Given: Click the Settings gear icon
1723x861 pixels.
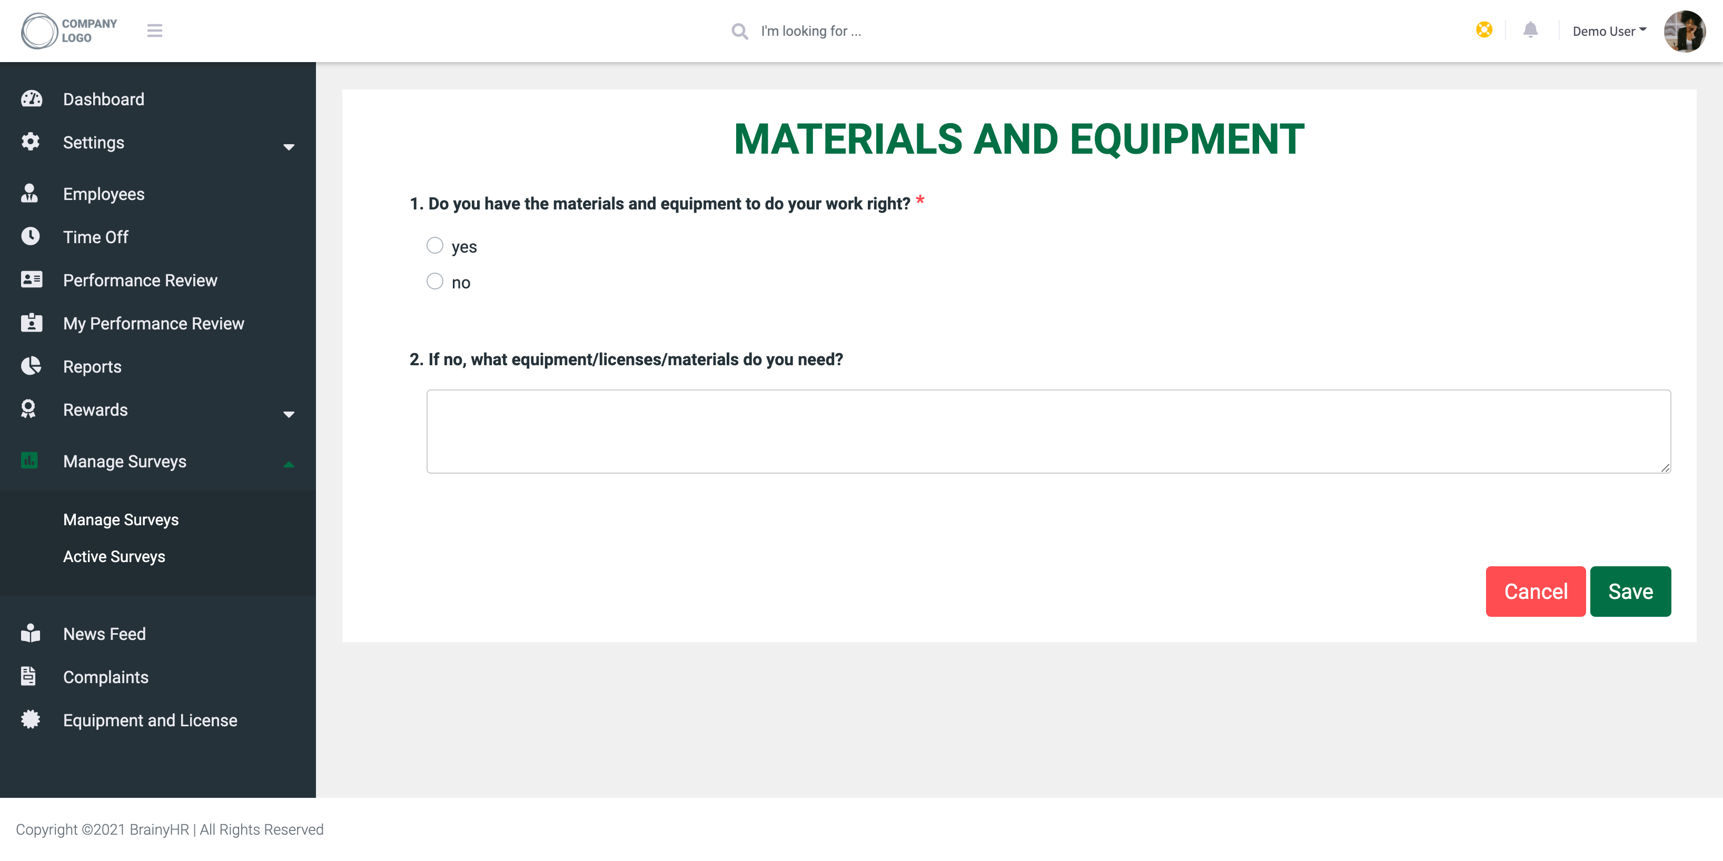Looking at the screenshot, I should (31, 142).
